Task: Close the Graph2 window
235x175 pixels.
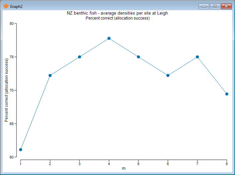Action: (x=226, y=6)
